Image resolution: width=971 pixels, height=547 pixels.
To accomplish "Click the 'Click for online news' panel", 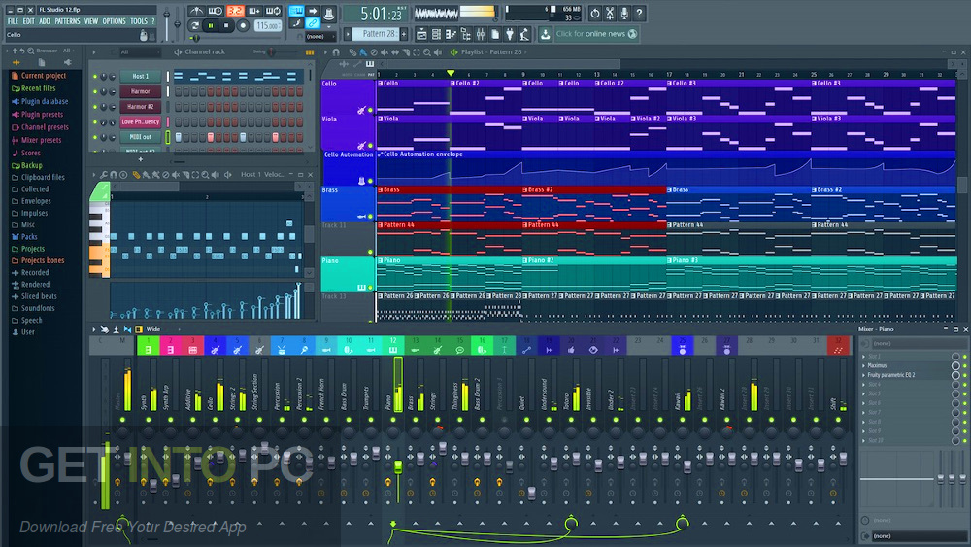I will point(596,34).
